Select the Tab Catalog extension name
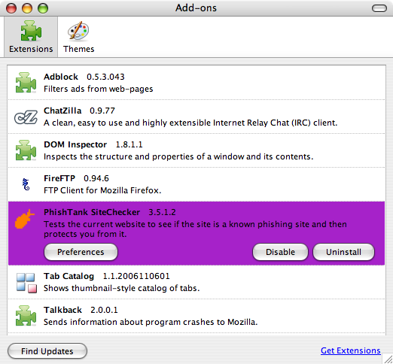Screen dimensions: 393x364 [69, 276]
